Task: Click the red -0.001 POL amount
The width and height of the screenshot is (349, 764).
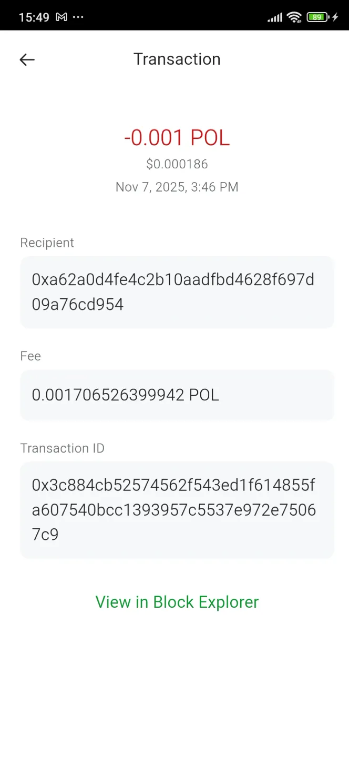Action: pyautogui.click(x=177, y=137)
